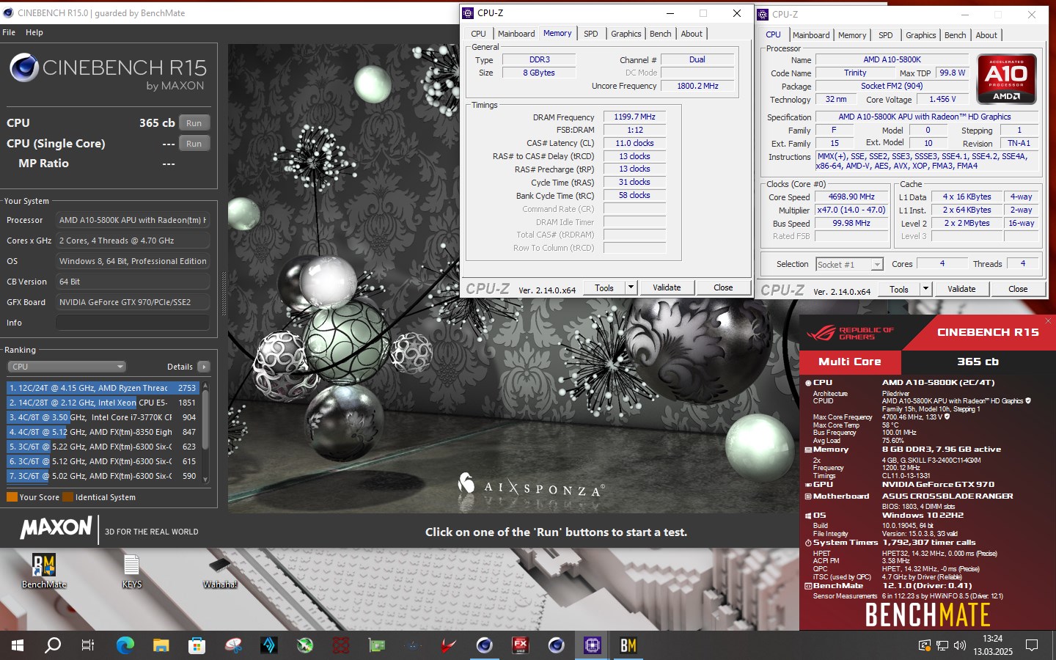
Task: Open the Wahaha! desktop icon
Action: point(220,572)
